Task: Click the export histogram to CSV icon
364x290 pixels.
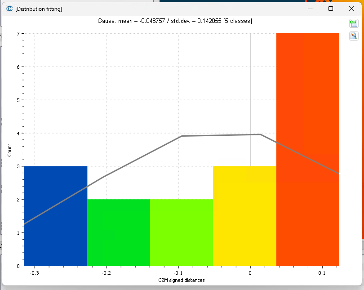Action: point(354,23)
